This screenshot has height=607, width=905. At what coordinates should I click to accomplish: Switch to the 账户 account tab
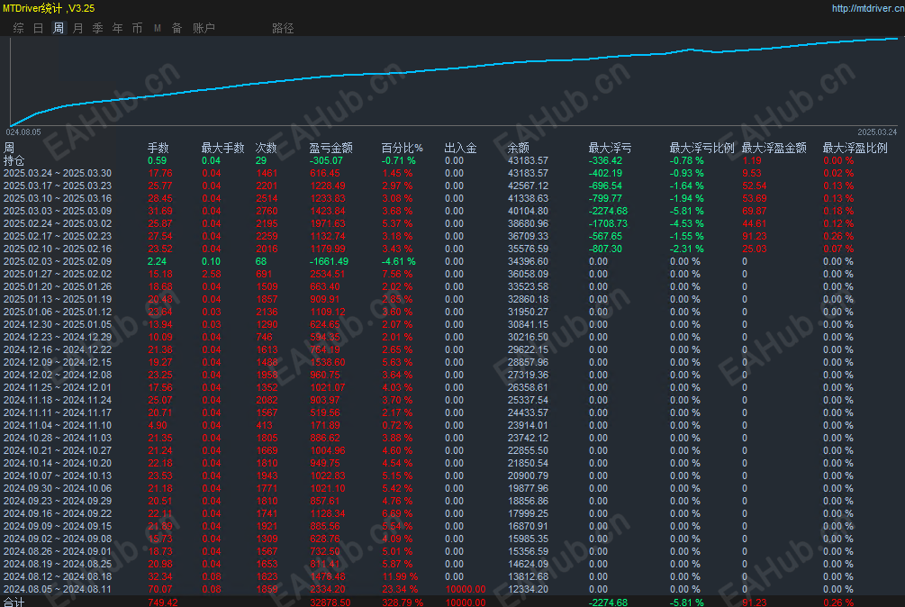pos(204,28)
